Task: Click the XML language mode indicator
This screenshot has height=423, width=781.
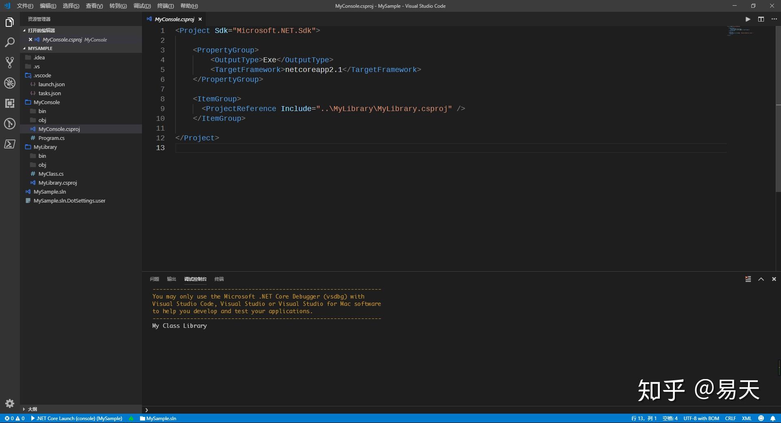Action: pyautogui.click(x=746, y=418)
